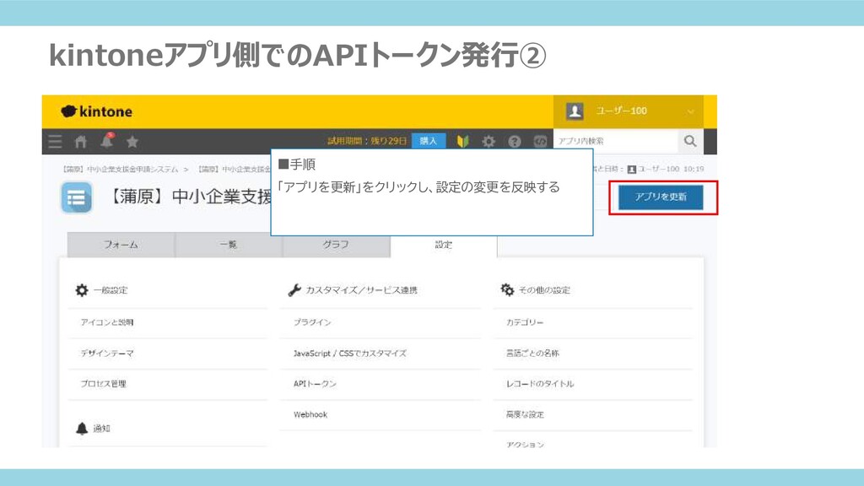Select the 設定 tab
Image resolution: width=864 pixels, height=486 pixels.
tap(444, 245)
